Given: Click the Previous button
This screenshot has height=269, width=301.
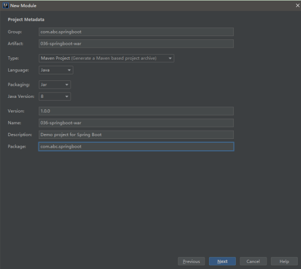Looking at the screenshot, I should point(192,261).
